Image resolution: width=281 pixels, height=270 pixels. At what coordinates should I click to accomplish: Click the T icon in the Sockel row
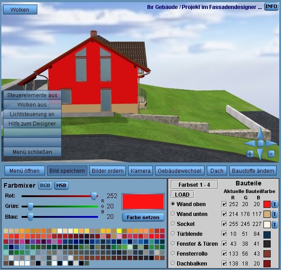coord(275,224)
